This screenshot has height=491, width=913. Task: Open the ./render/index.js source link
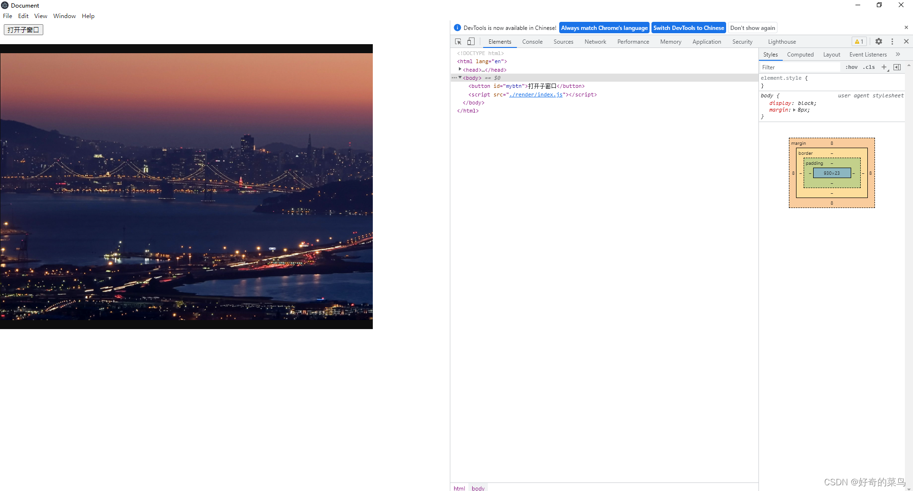tap(536, 94)
